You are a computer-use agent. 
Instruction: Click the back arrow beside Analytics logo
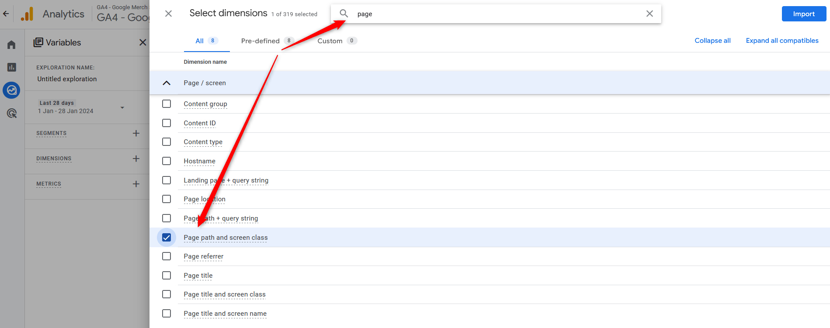6,14
